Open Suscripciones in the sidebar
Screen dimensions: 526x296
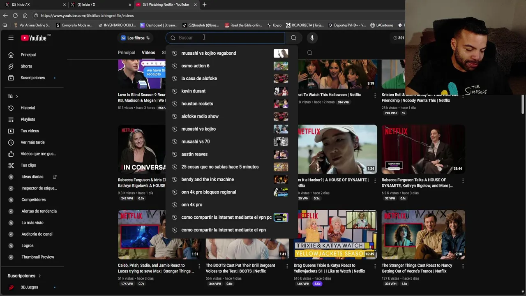pos(32,78)
